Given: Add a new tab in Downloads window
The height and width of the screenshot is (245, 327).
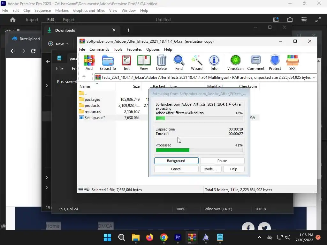Looking at the screenshot, I should click(x=128, y=30).
